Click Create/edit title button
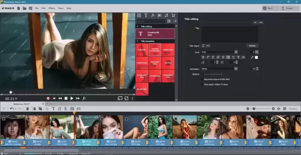The image size is (301, 155). pyautogui.click(x=155, y=34)
